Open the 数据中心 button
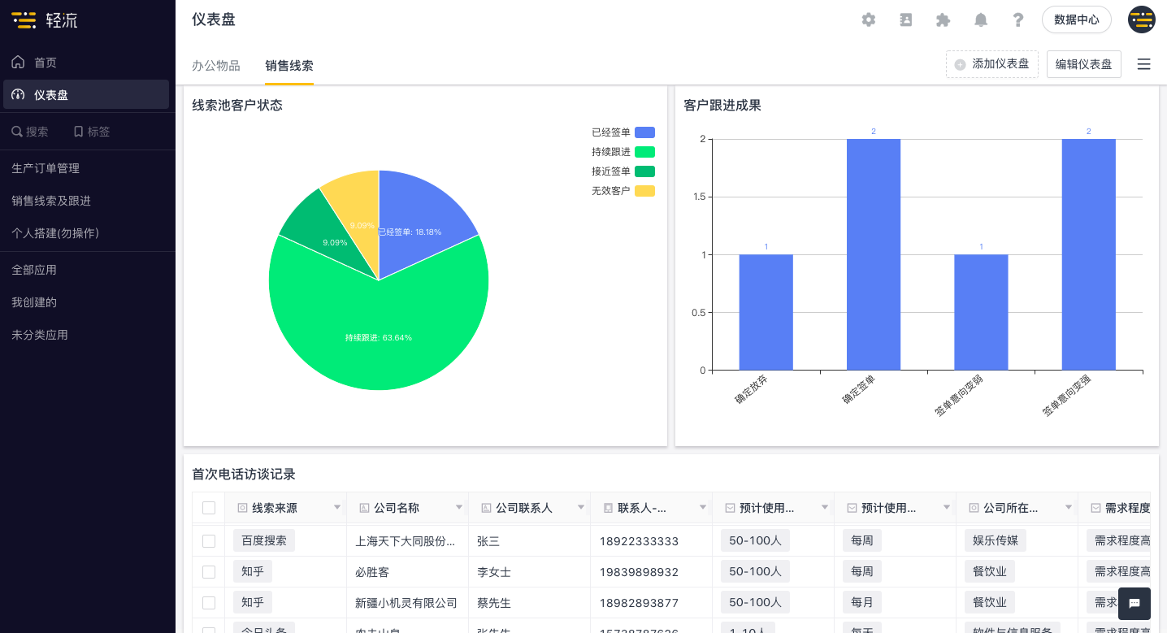Viewport: 1167px width, 633px height. coord(1076,20)
